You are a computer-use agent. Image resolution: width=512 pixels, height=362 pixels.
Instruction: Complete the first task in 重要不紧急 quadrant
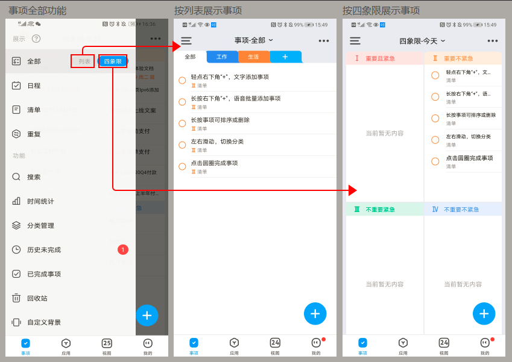tap(435, 75)
